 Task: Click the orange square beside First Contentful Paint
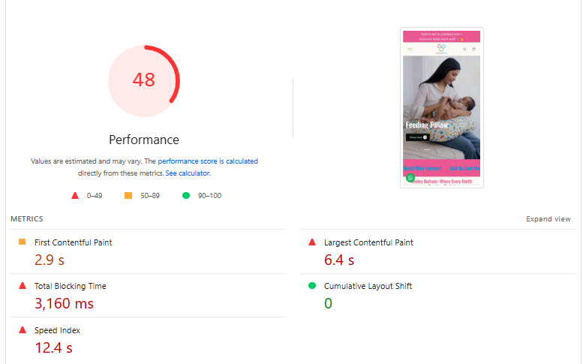23,242
